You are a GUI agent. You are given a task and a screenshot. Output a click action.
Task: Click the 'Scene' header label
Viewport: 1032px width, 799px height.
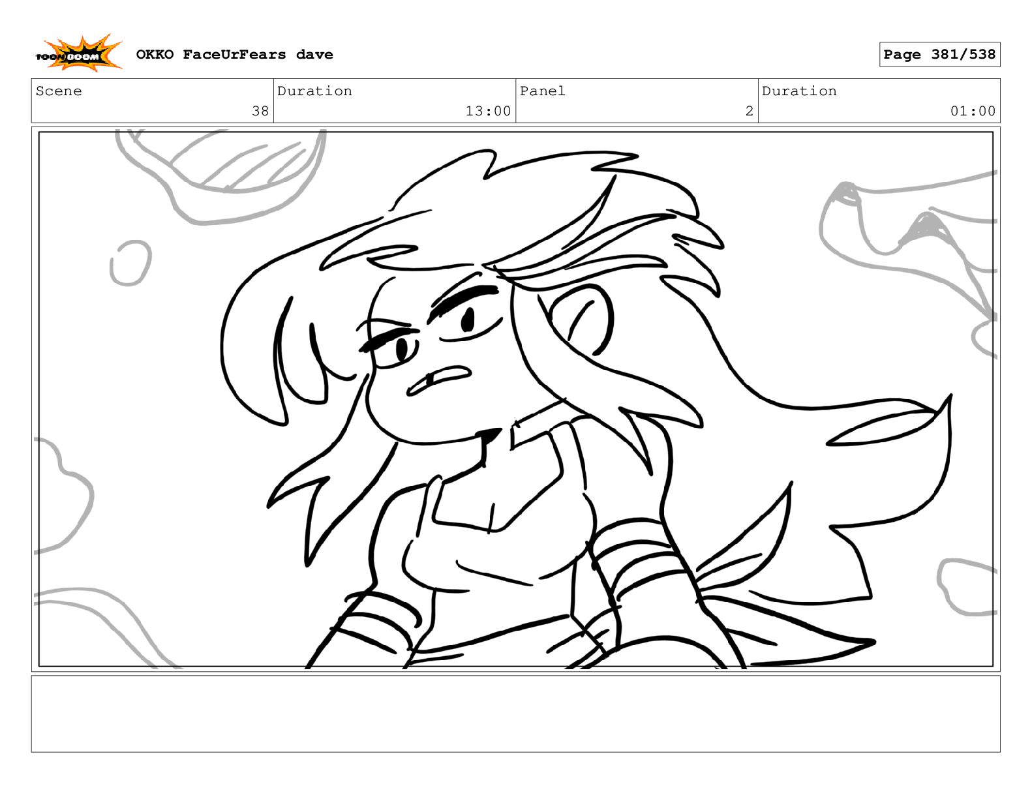tap(59, 91)
